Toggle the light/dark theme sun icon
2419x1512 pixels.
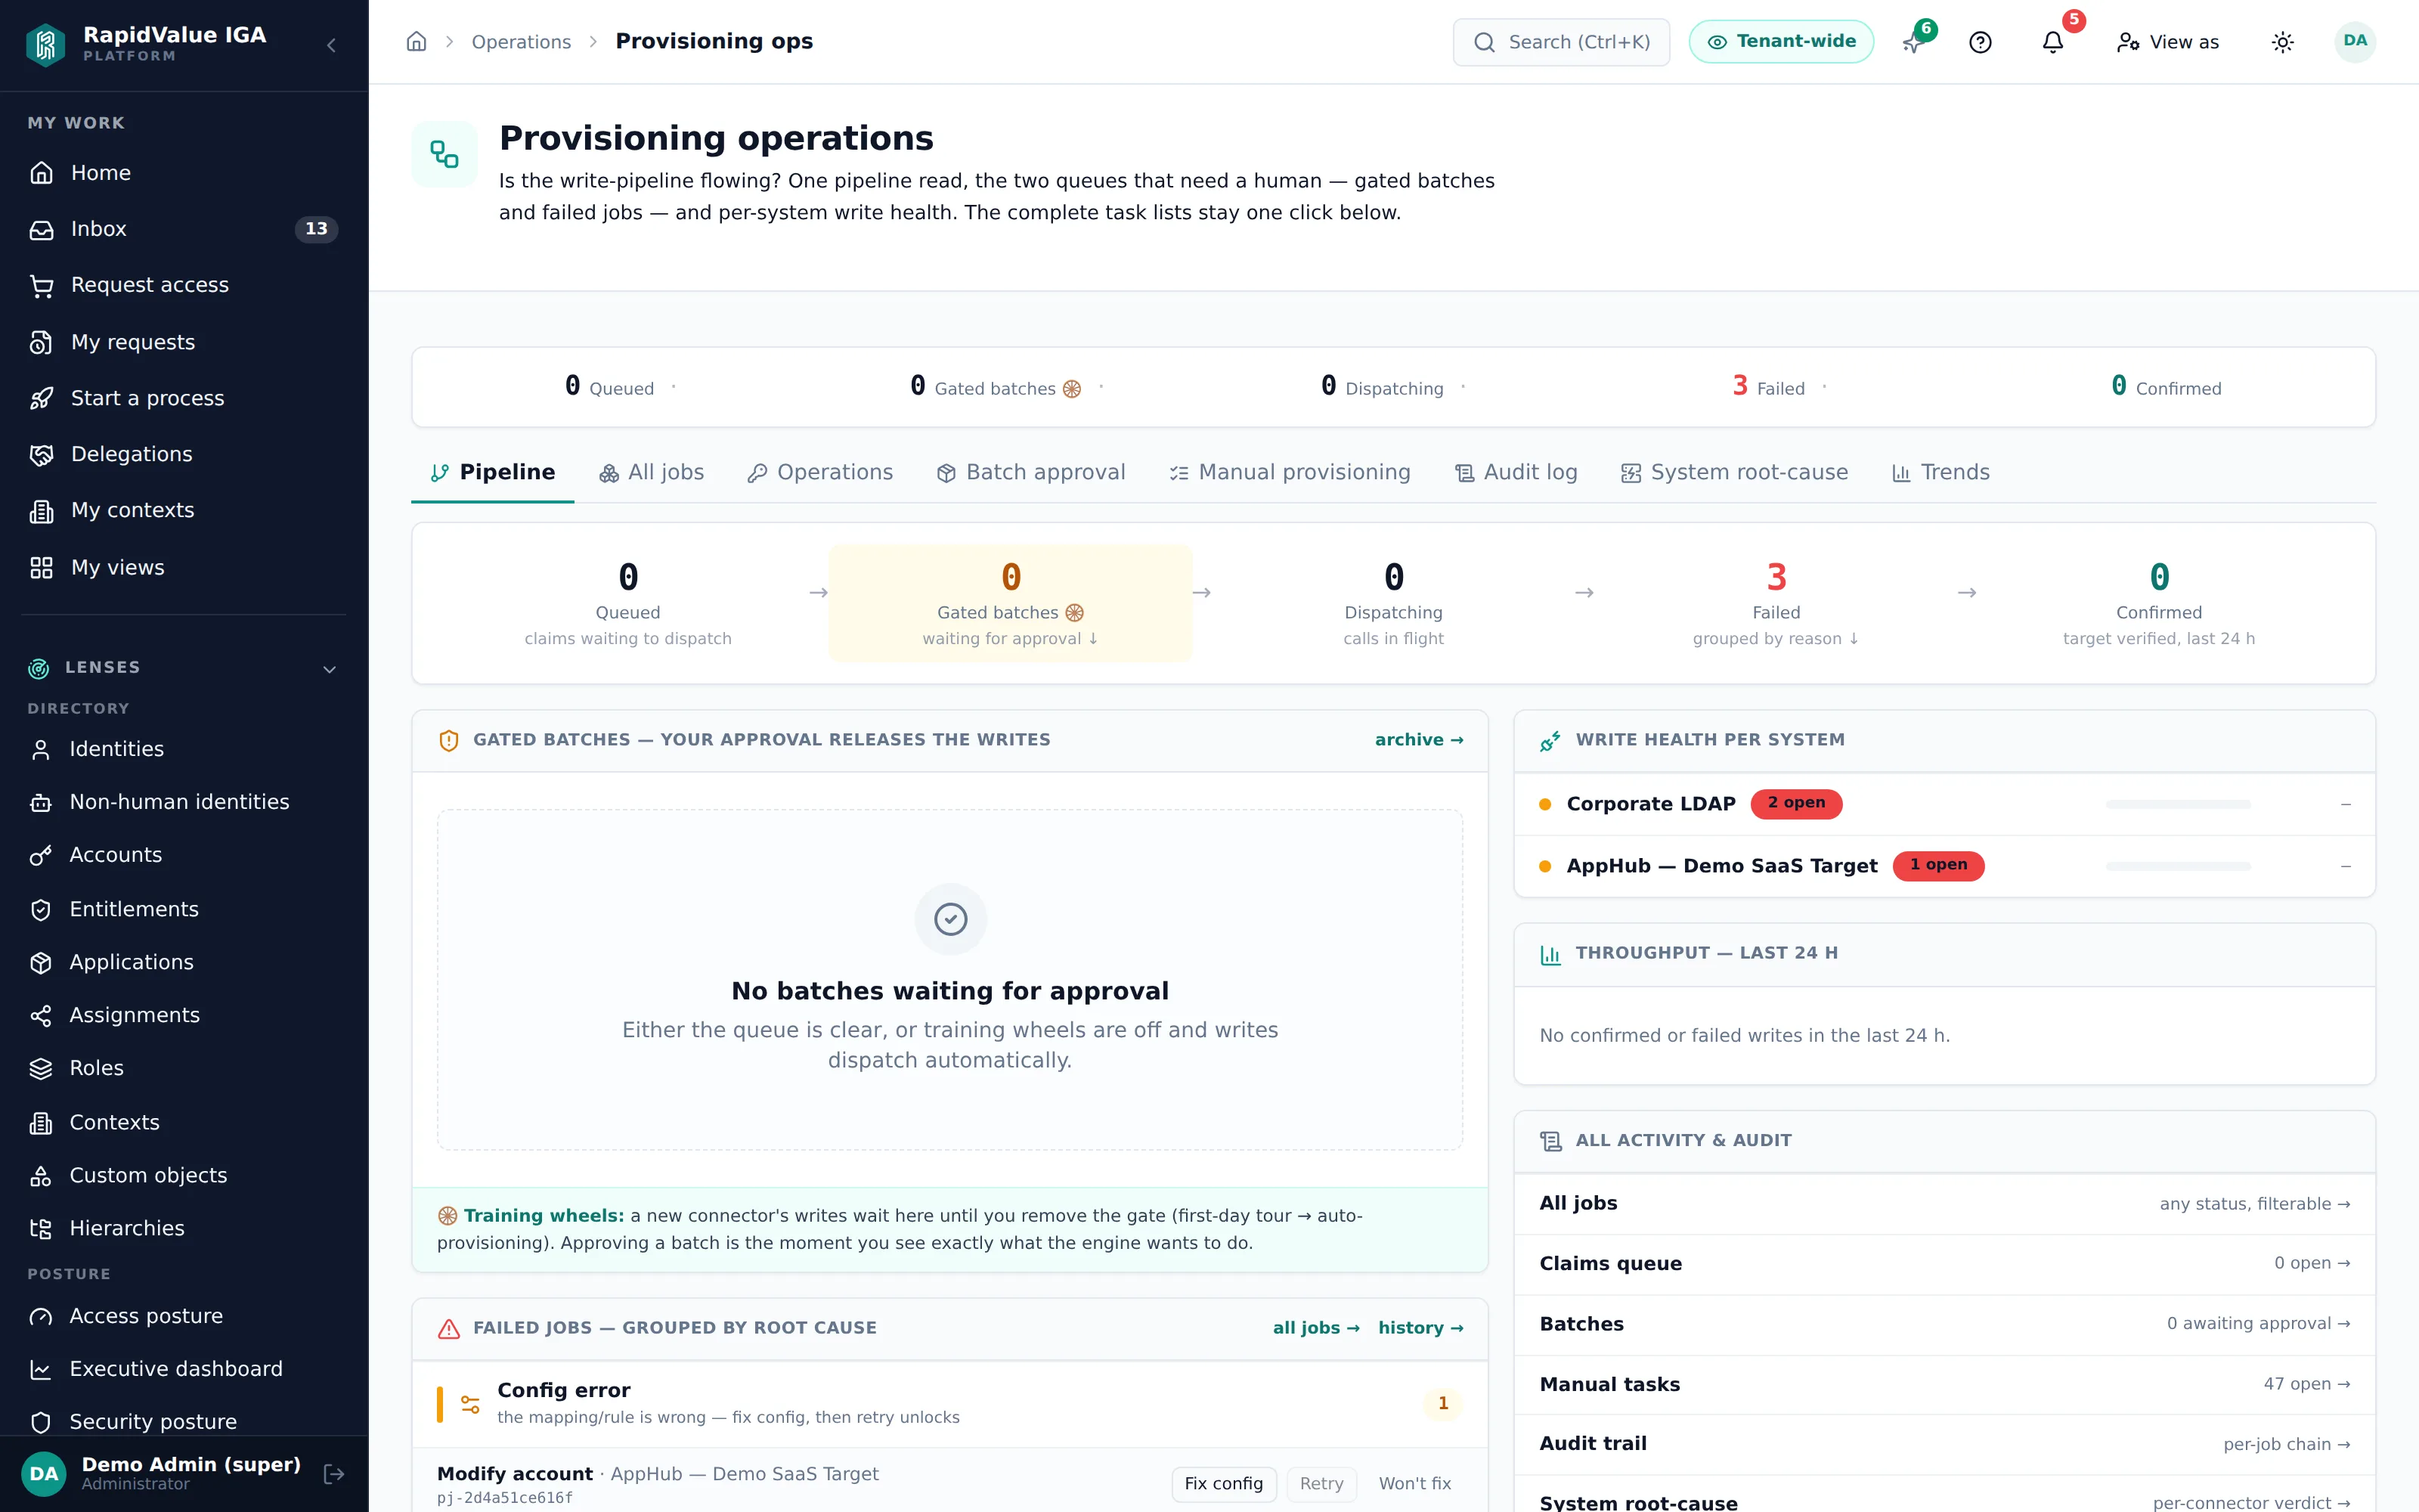coord(2282,42)
